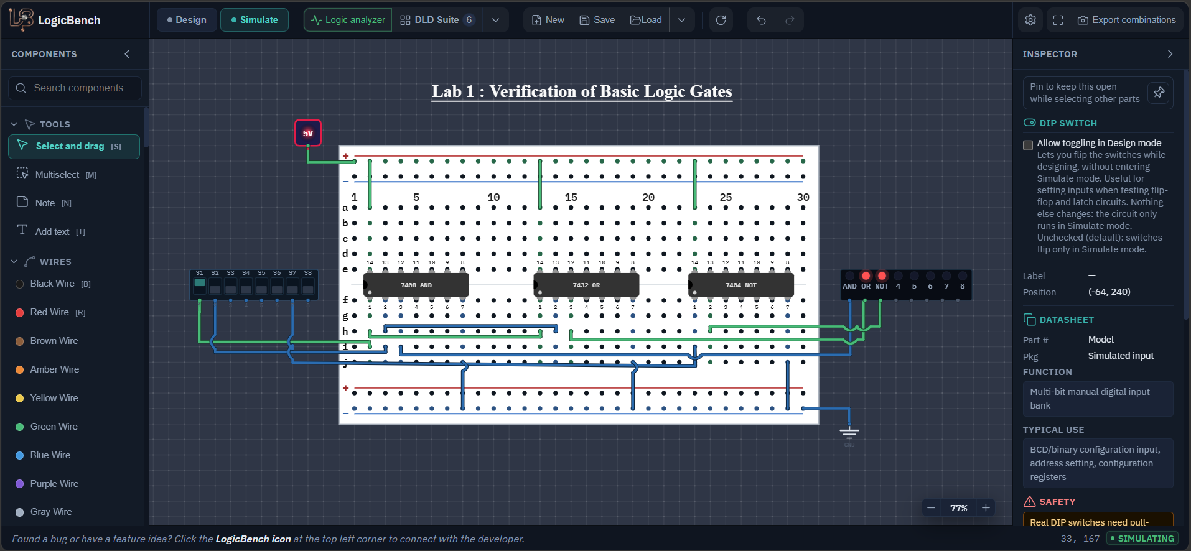This screenshot has width=1191, height=551.
Task: Create a New circuit
Action: (548, 20)
